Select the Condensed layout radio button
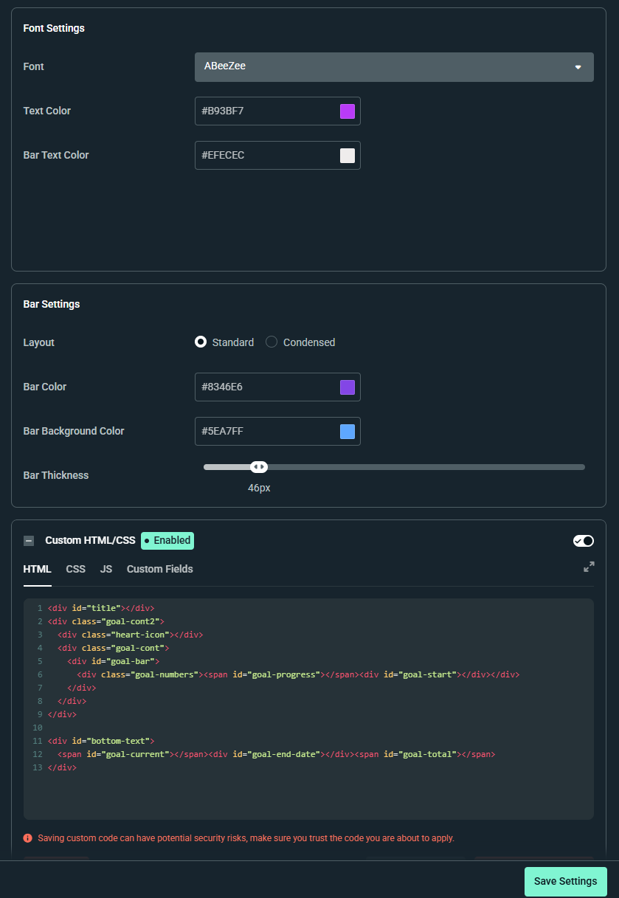Viewport: 619px width, 898px height. (270, 342)
